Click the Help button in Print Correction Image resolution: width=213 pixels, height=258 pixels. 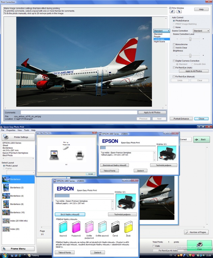[201, 9]
